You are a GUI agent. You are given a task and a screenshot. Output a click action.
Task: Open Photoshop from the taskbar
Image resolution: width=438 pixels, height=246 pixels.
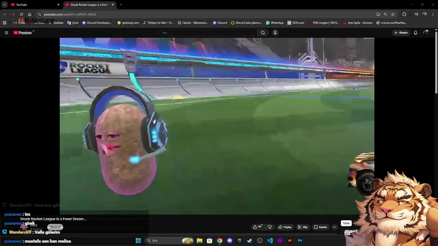300,241
